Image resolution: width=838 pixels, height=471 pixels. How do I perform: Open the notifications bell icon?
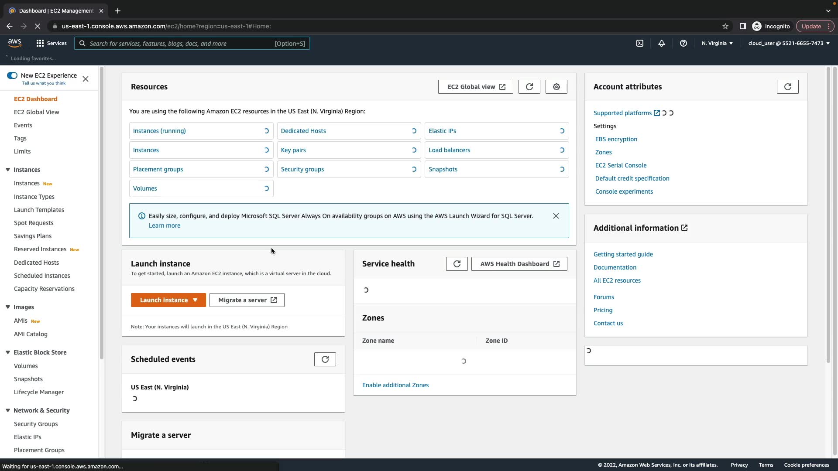(662, 43)
